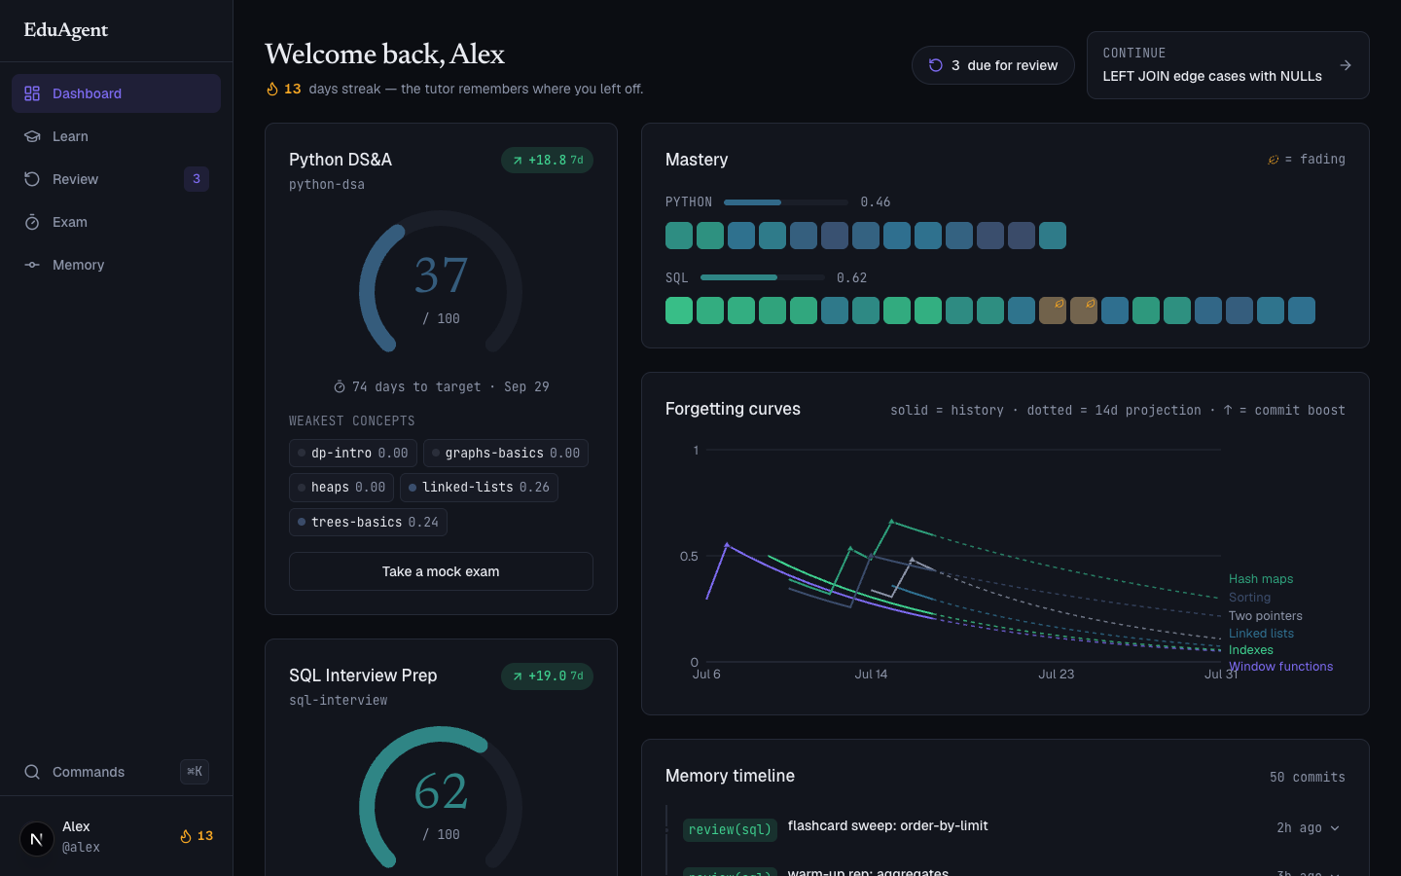Click the Alex avatar icon
This screenshot has height=876, width=1401.
pyautogui.click(x=37, y=838)
